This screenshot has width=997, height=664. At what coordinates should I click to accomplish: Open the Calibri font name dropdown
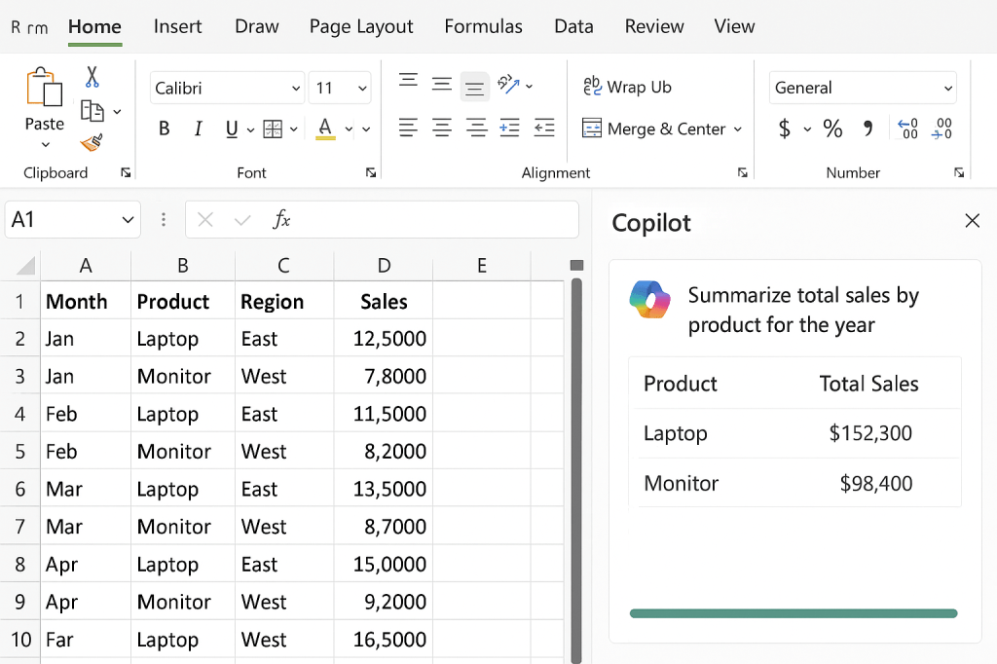point(296,89)
